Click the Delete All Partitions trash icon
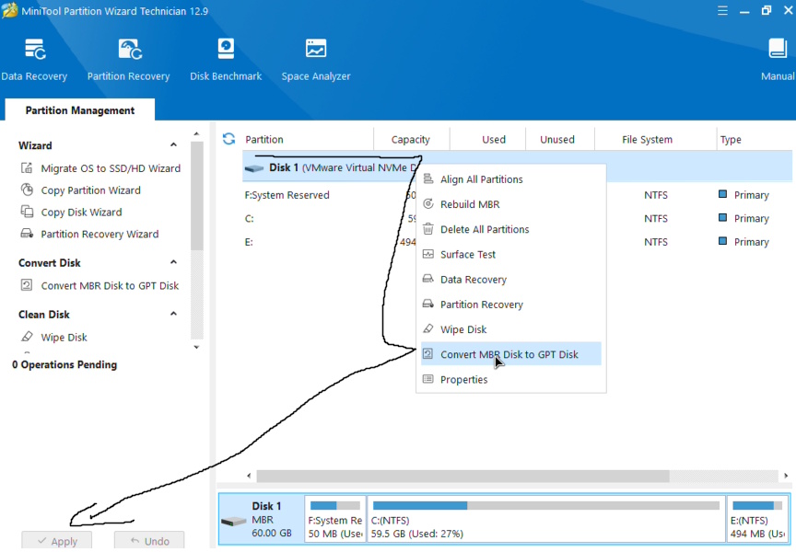 tap(428, 228)
